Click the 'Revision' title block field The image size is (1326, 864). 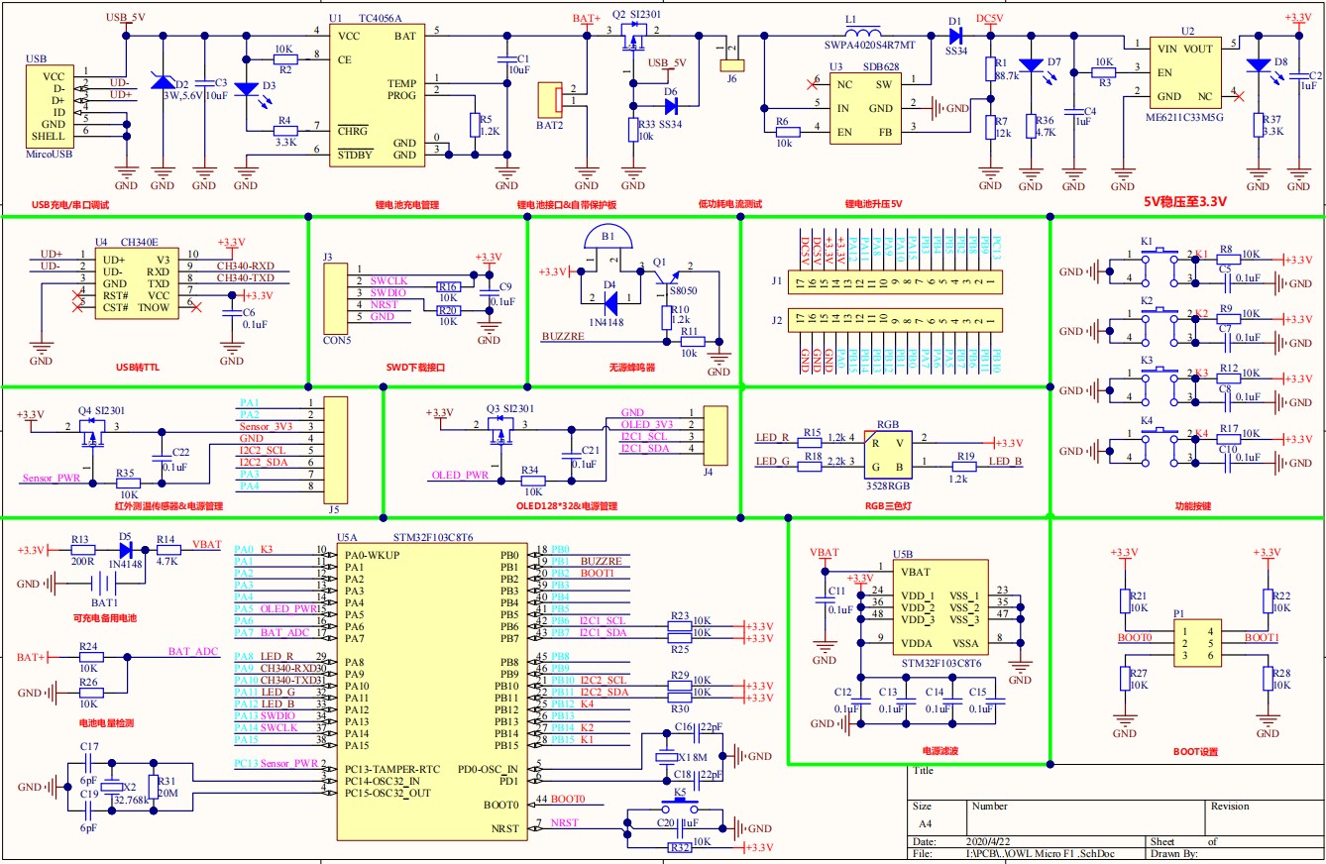pyautogui.click(x=1230, y=806)
